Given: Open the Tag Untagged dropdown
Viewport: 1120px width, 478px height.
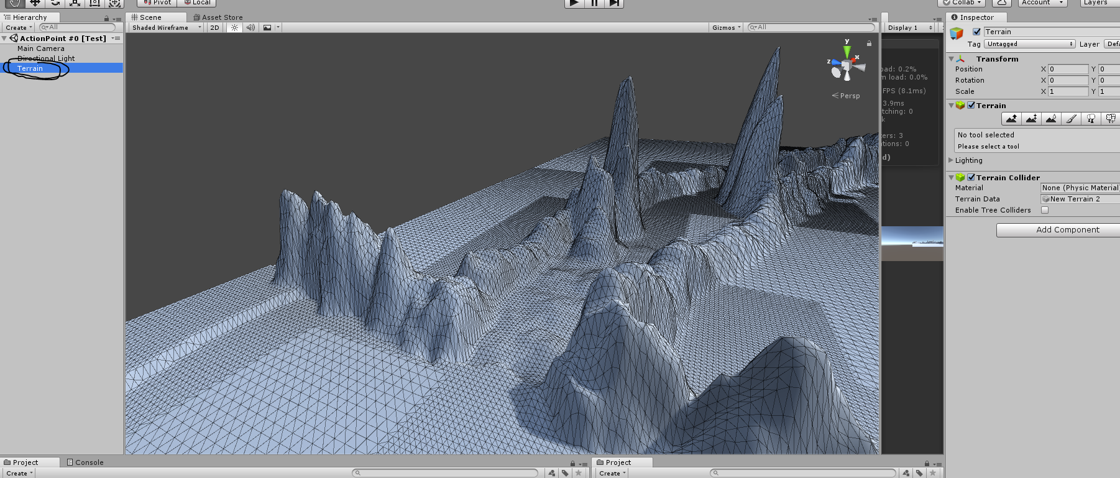Looking at the screenshot, I should (1029, 44).
